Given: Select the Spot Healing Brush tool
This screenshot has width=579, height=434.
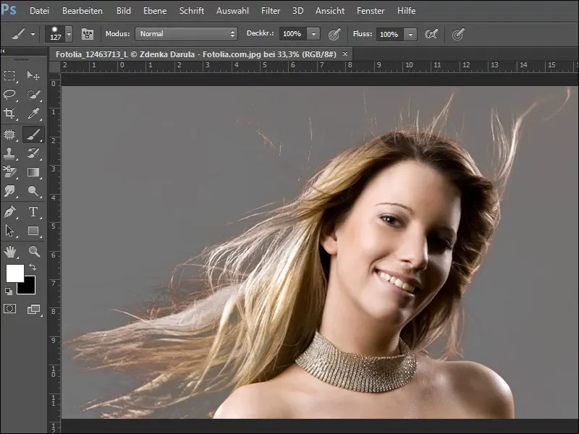Looking at the screenshot, I should click(x=9, y=135).
